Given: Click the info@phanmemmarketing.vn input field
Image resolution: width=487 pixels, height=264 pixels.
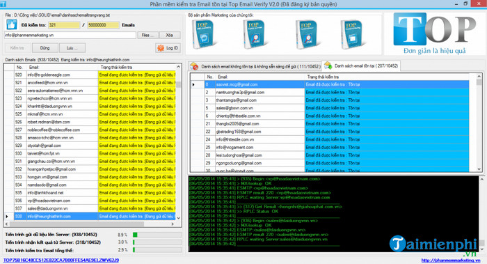Looking at the screenshot, I should pos(70,35).
